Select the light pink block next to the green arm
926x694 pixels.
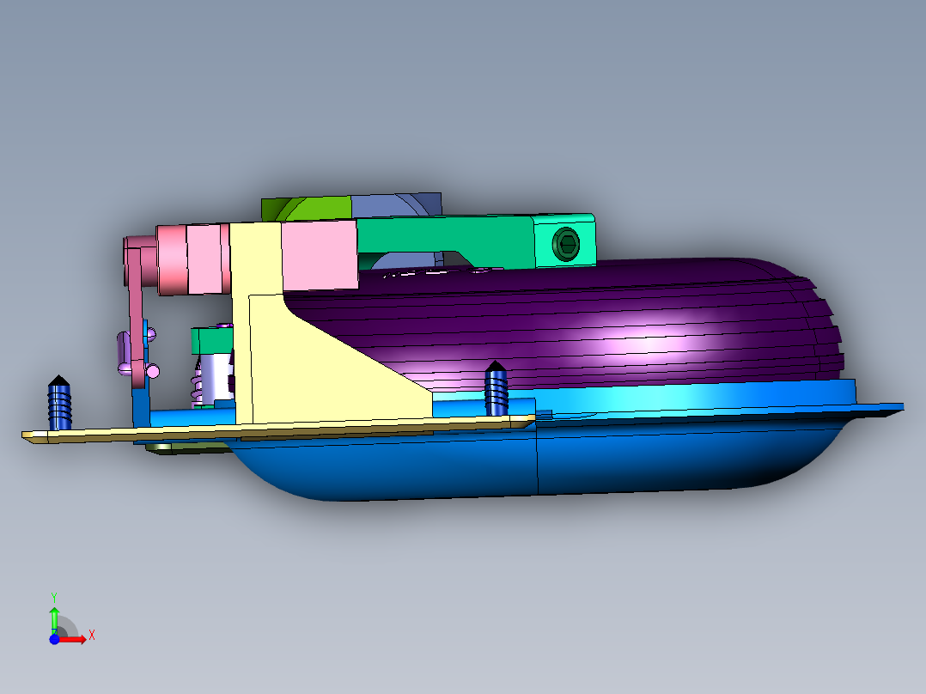coord(319,254)
